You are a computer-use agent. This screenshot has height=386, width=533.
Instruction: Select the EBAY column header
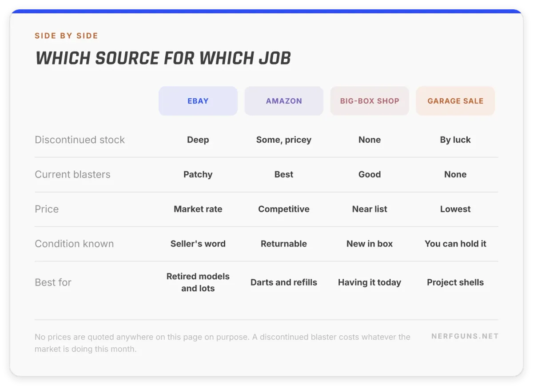pyautogui.click(x=198, y=101)
